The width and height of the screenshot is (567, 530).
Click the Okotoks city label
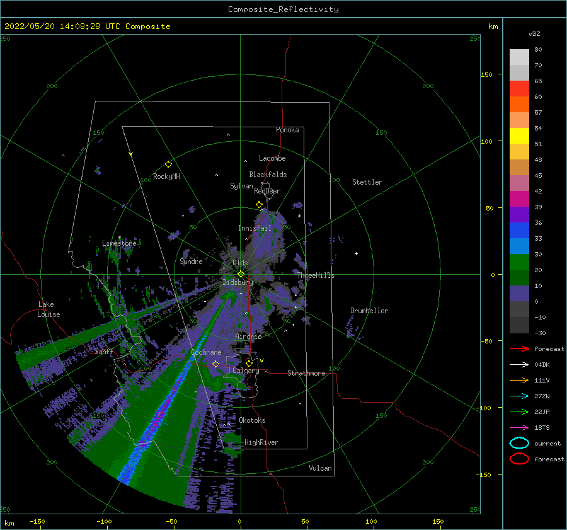click(252, 420)
